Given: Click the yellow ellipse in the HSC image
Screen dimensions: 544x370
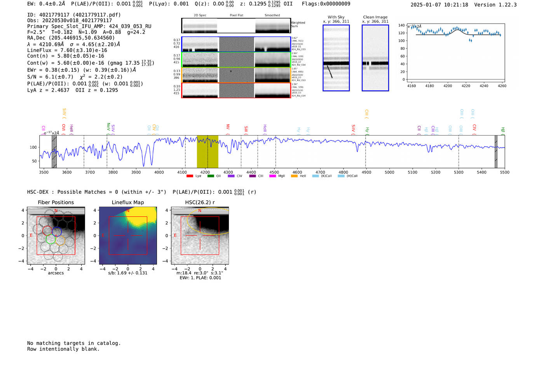Looking at the screenshot, I should (x=208, y=222).
